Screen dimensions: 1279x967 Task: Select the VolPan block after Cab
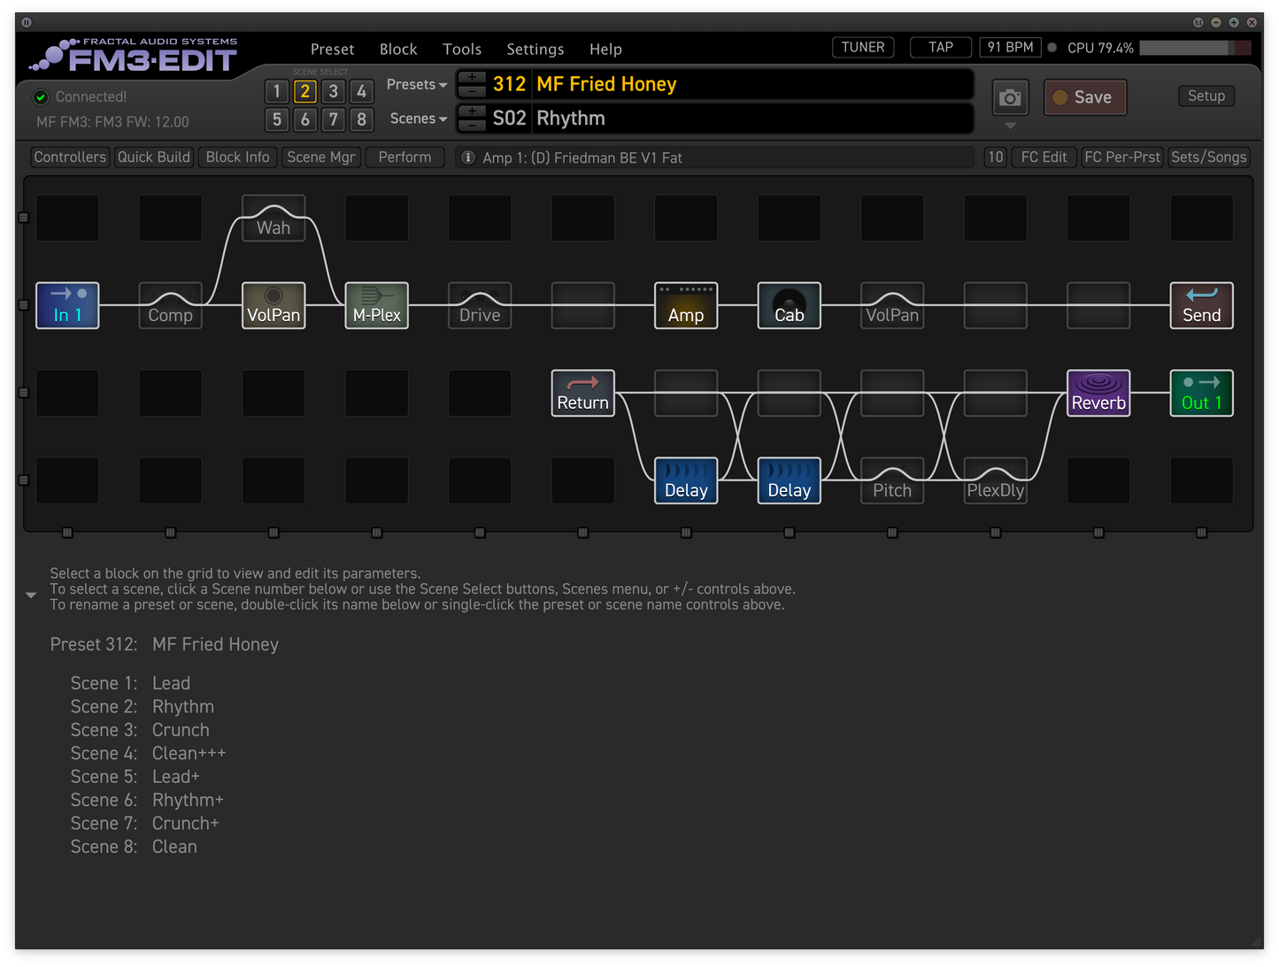[x=892, y=305]
